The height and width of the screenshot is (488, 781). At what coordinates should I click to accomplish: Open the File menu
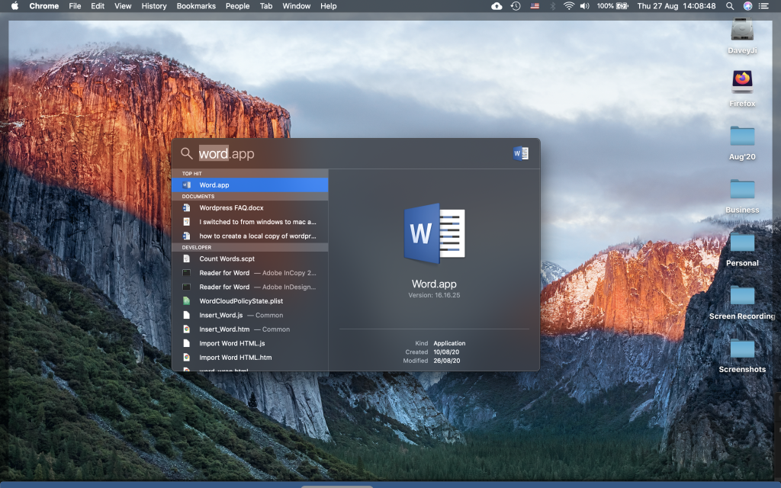(75, 6)
